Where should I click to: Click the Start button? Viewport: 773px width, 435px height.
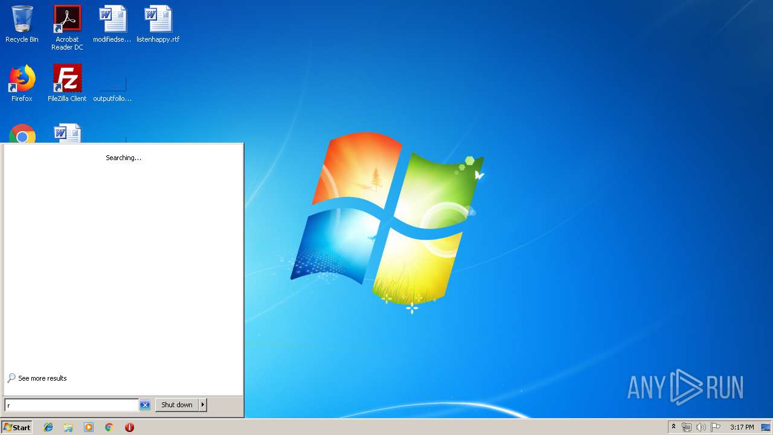16,427
